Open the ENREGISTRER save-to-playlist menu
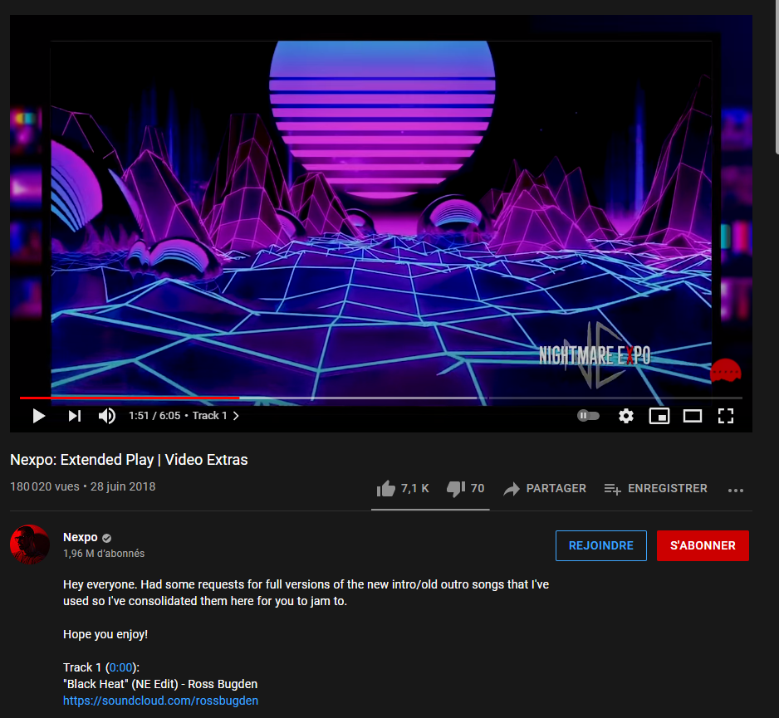 pyautogui.click(x=656, y=489)
